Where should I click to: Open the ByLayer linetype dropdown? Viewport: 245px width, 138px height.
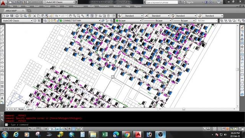157,21
